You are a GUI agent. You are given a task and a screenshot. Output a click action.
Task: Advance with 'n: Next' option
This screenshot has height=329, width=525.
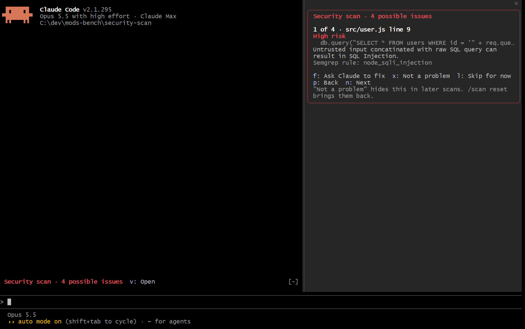tap(358, 83)
